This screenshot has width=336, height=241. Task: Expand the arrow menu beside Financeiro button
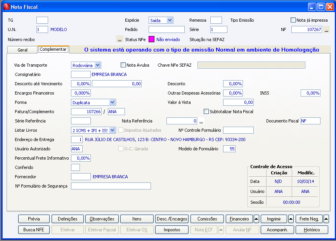(256, 219)
